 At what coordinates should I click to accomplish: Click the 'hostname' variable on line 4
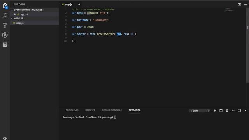(x=83, y=20)
